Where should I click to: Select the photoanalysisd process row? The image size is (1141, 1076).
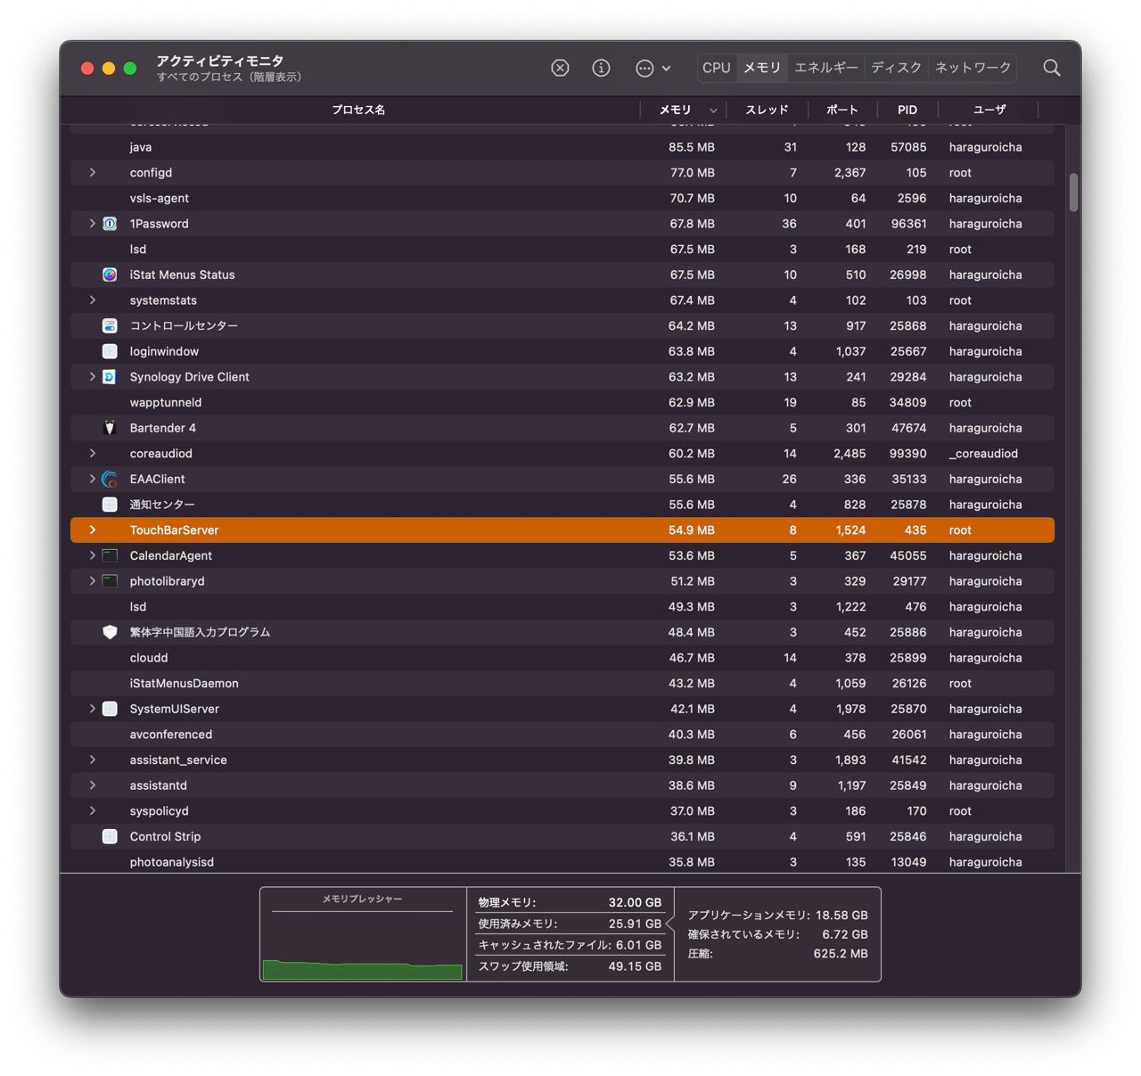pyautogui.click(x=562, y=861)
